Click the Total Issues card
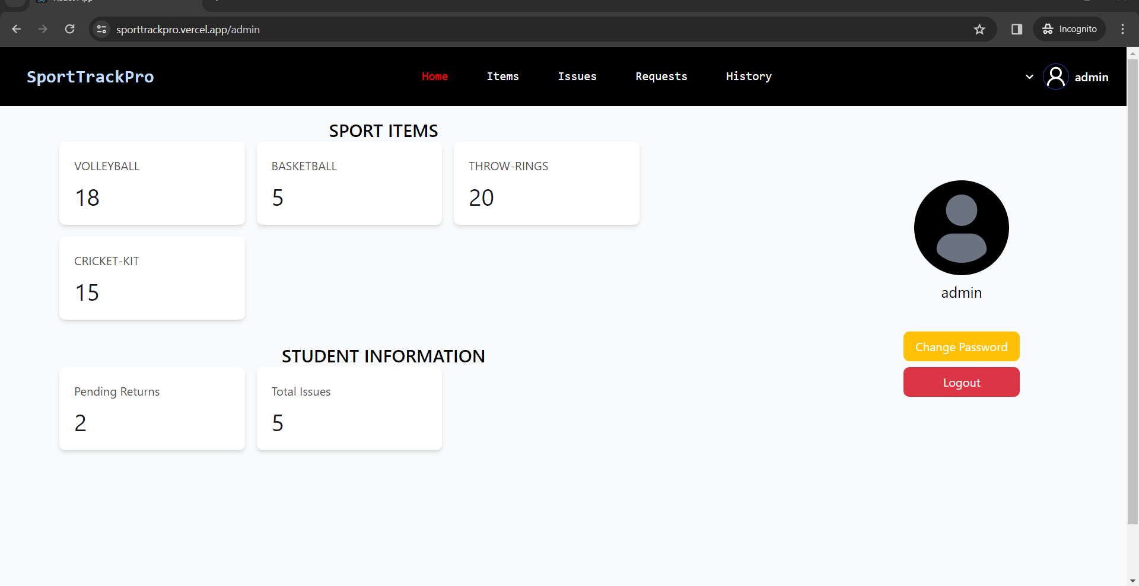The height and width of the screenshot is (586, 1139). pos(349,409)
